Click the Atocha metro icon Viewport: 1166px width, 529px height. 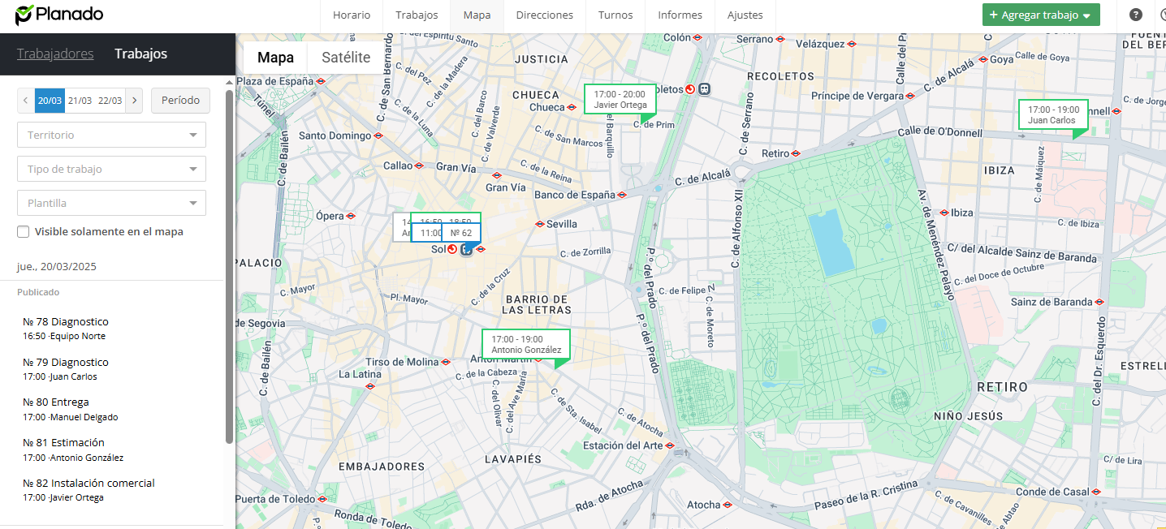pyautogui.click(x=728, y=505)
